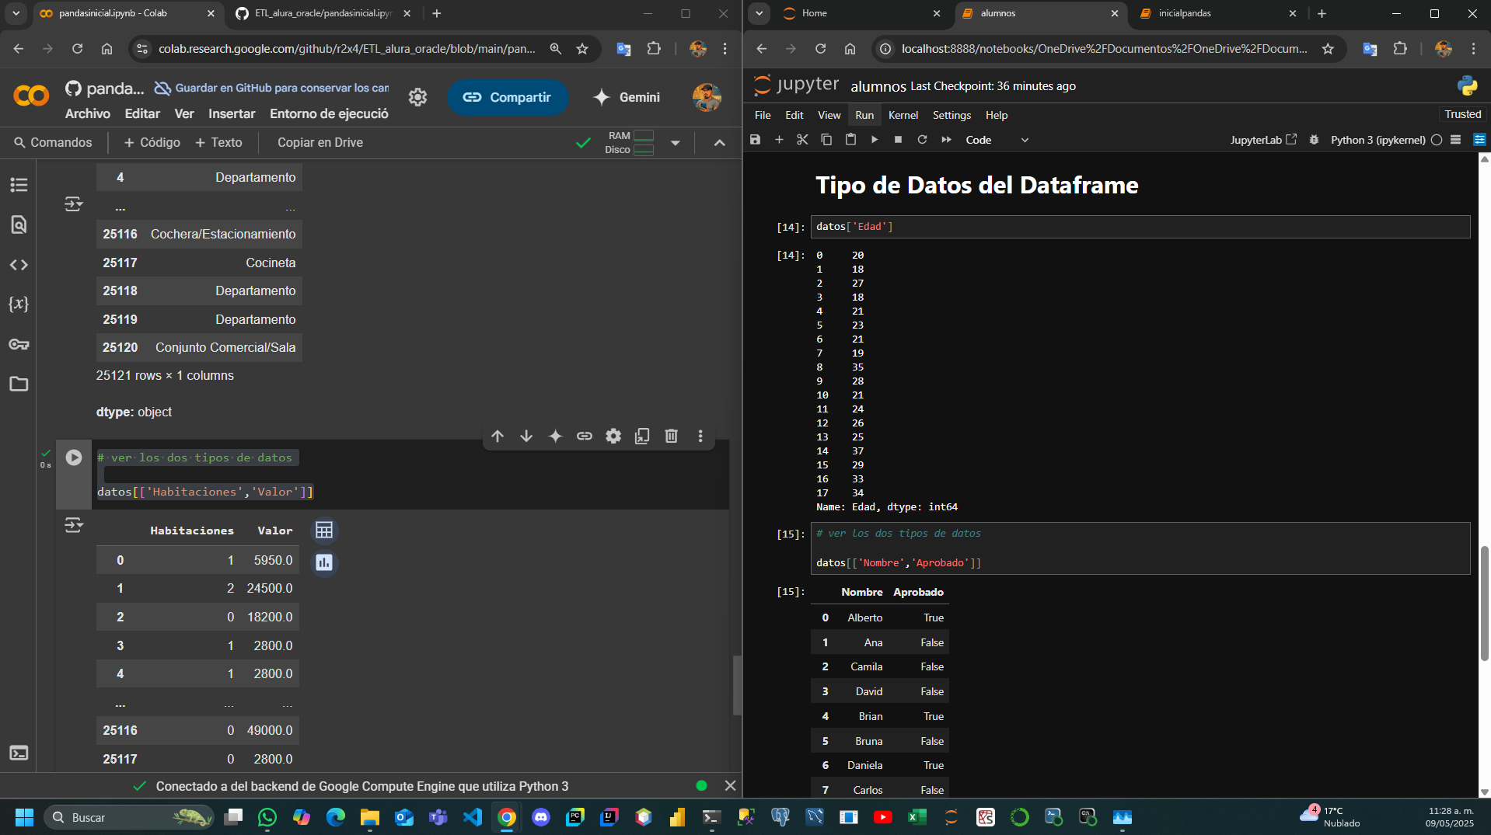Cut selected cell scissors icon in Jupyter
The height and width of the screenshot is (835, 1491).
click(802, 140)
